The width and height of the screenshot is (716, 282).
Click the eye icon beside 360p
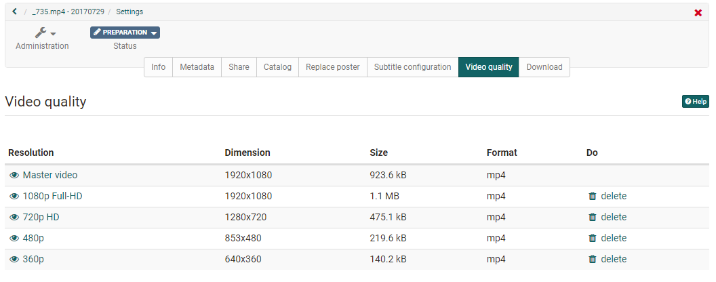pos(14,259)
